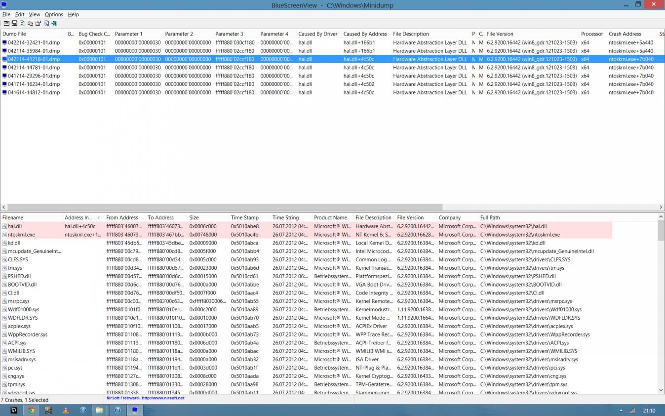Image resolution: width=665 pixels, height=416 pixels.
Task: Click horizontal scrollbar left arrow
Action: tap(4, 208)
